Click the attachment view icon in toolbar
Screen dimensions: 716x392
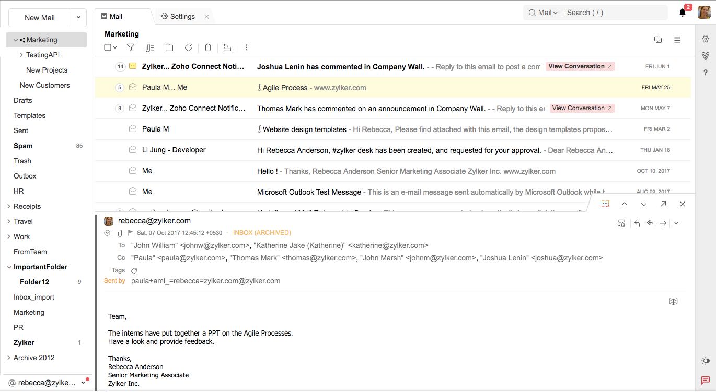(150, 47)
